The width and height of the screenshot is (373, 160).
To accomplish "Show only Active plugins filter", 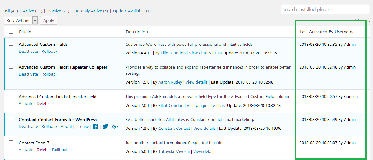I will [x=29, y=11].
